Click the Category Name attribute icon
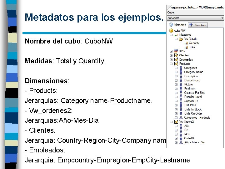 tap(181, 72)
